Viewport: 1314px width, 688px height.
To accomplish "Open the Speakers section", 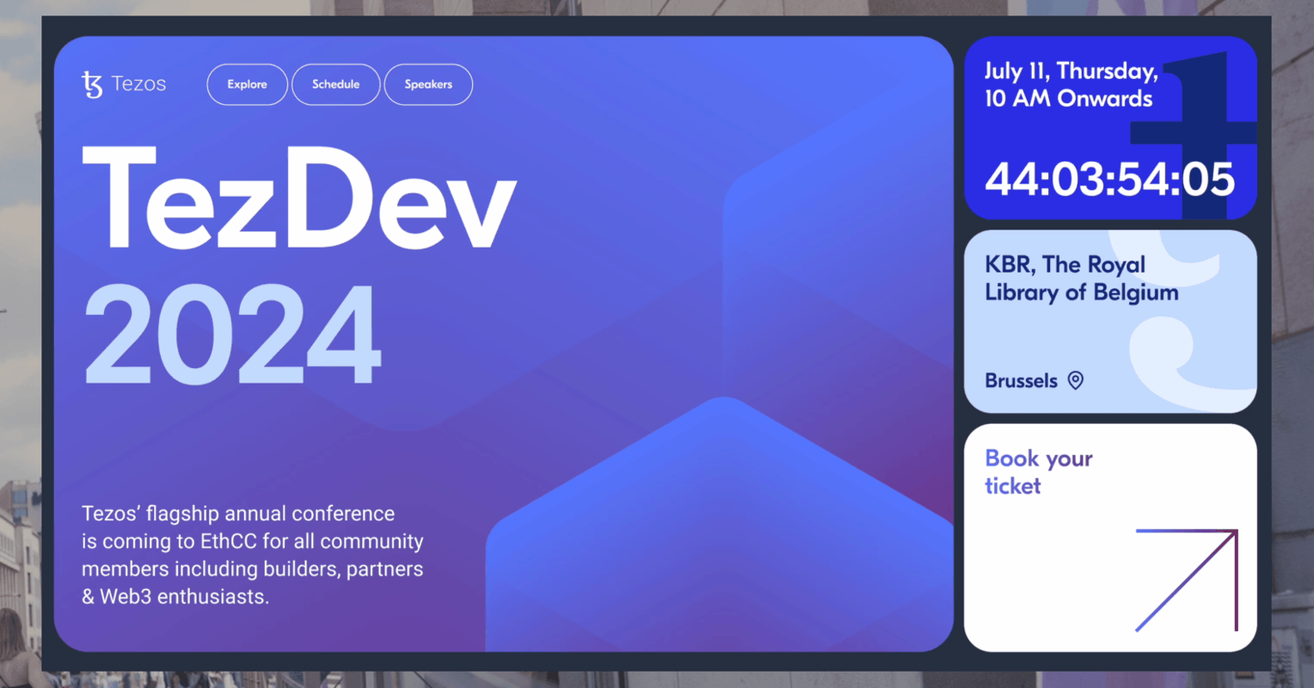I will tap(428, 84).
